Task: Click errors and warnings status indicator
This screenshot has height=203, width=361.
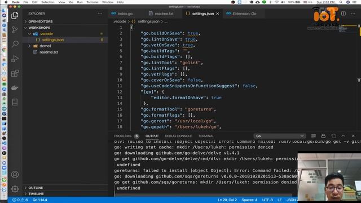Action: [x=20, y=200]
